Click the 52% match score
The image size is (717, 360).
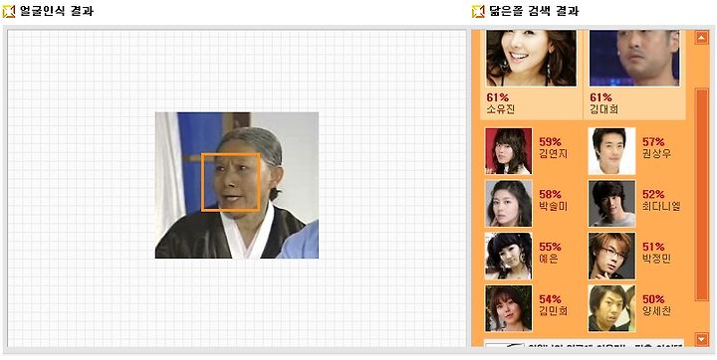pyautogui.click(x=653, y=195)
